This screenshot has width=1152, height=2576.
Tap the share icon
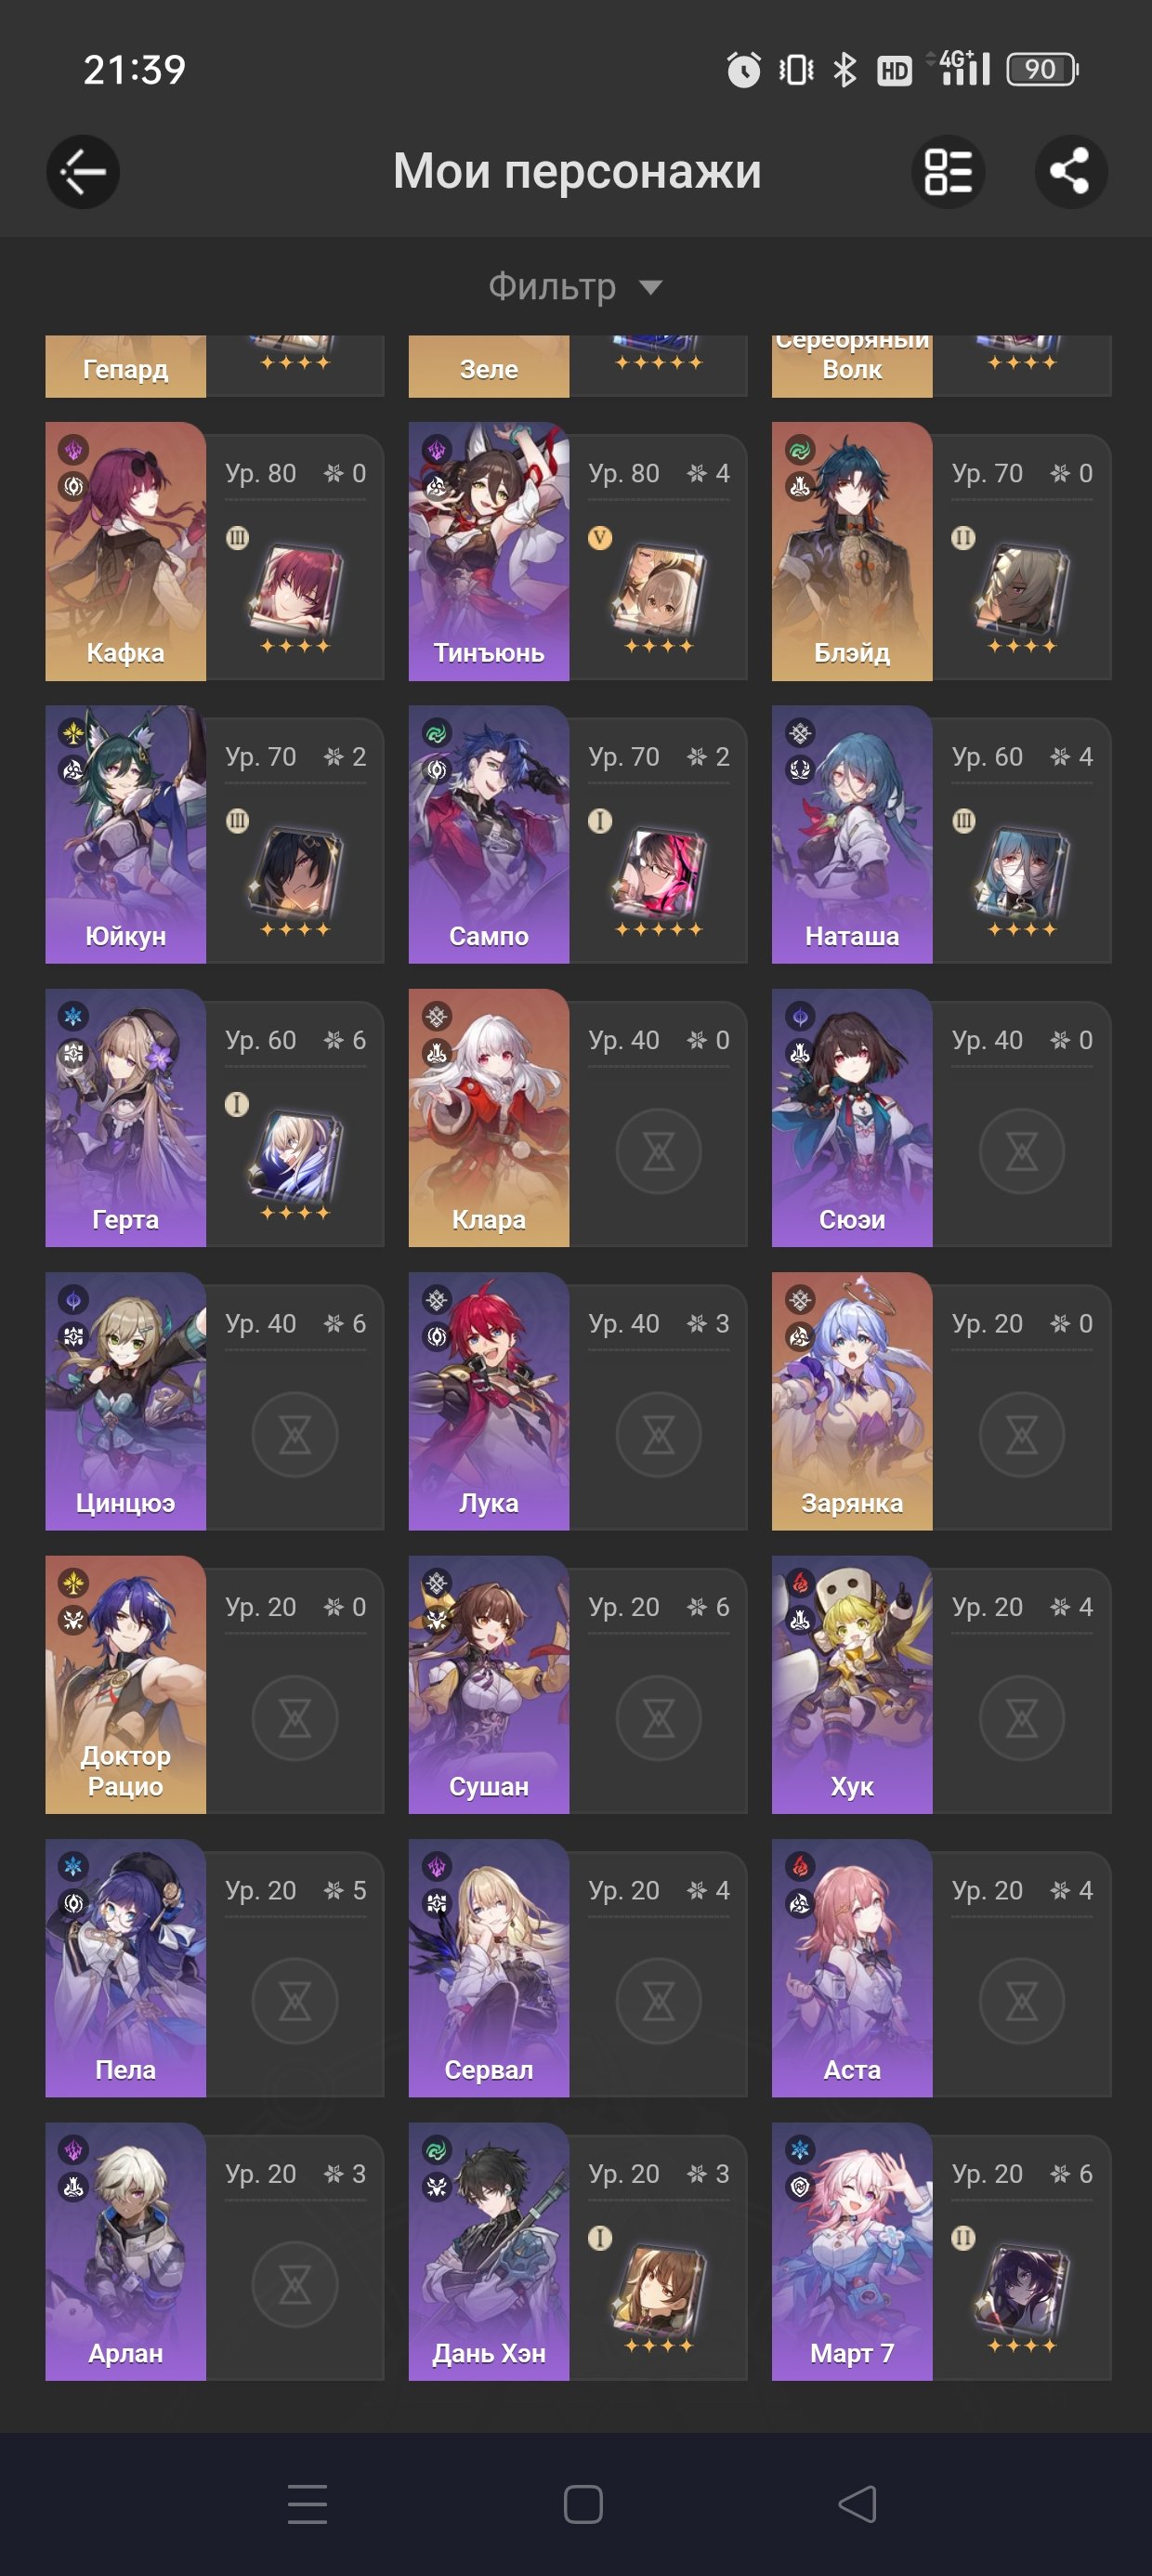[x=1070, y=172]
